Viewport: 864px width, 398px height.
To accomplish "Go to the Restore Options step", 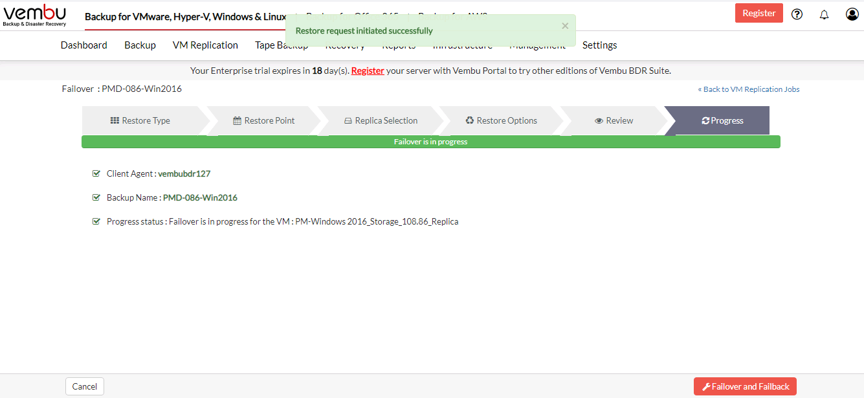I will tap(501, 120).
